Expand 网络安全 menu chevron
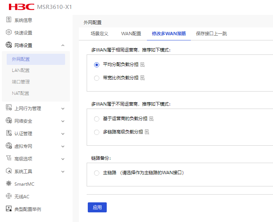The width and height of the screenshot is (273, 222). 63,121
